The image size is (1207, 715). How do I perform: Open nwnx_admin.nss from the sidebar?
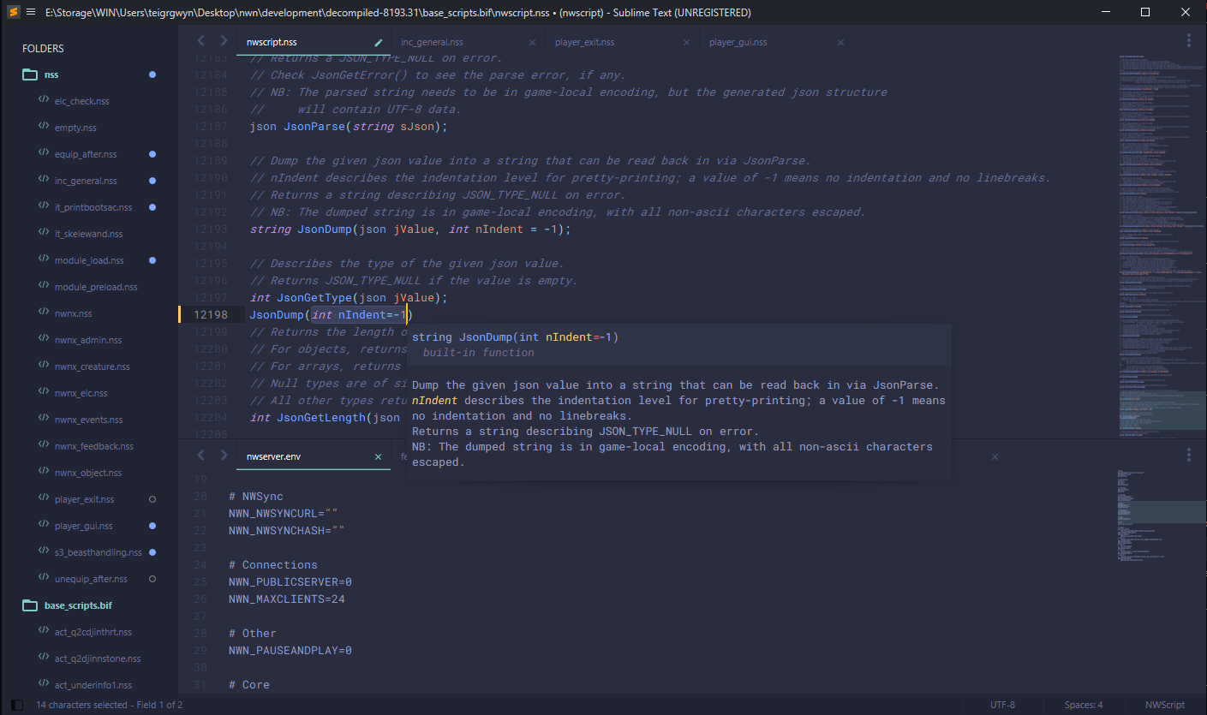[88, 340]
